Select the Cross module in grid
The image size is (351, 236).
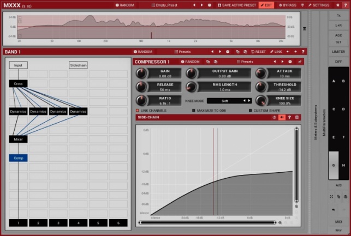tap(19, 83)
